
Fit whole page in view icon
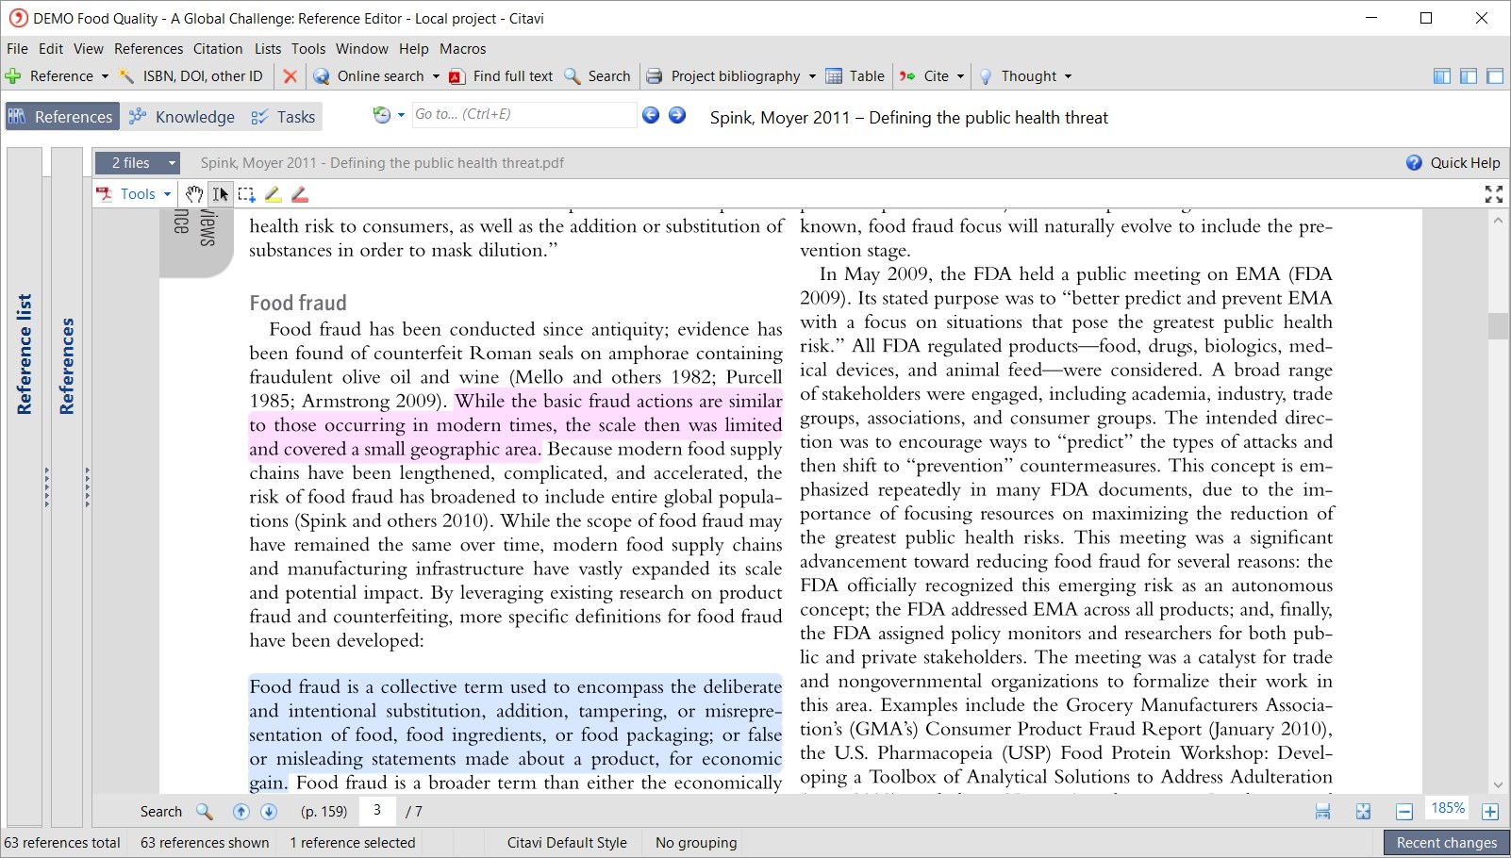pos(1363,812)
